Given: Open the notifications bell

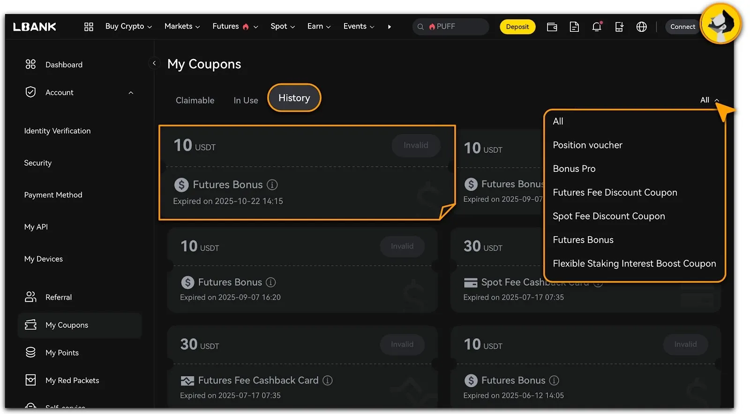Looking at the screenshot, I should (596, 27).
